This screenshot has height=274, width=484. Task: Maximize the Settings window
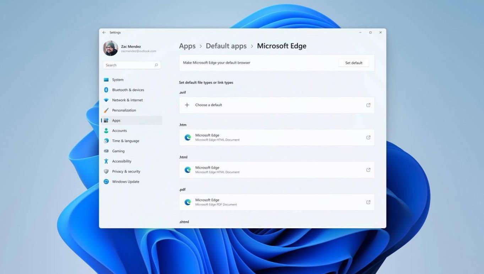(370, 32)
